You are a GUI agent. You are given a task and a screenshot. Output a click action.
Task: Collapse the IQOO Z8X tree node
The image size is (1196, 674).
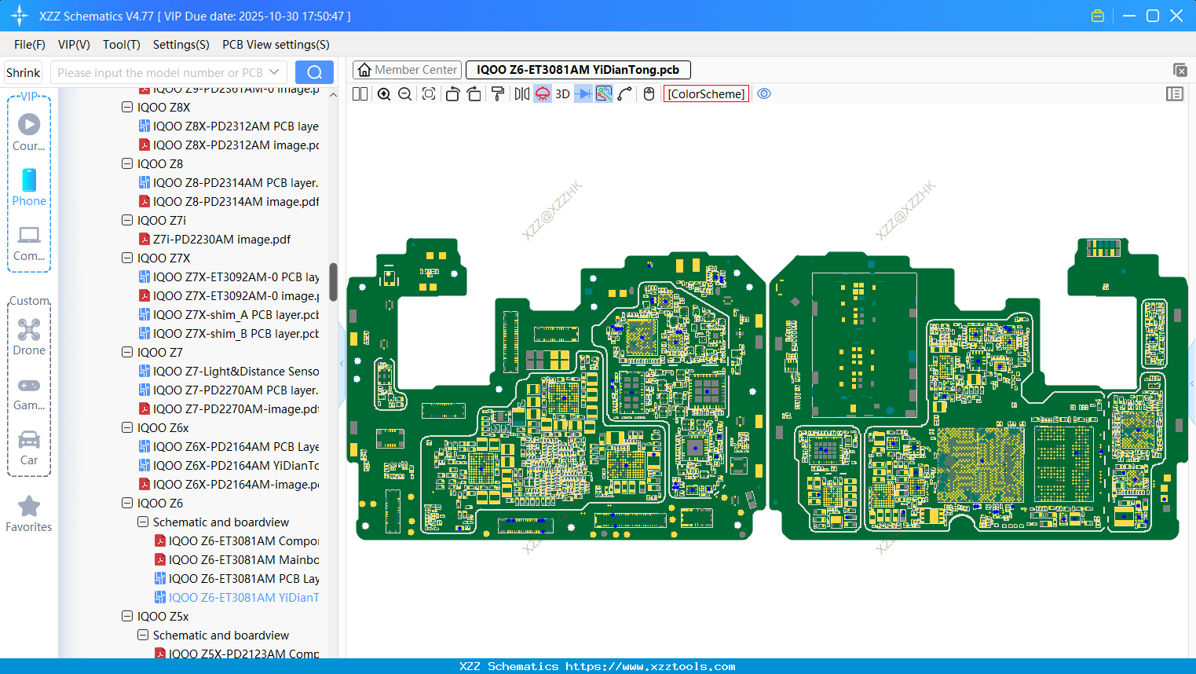coord(127,107)
